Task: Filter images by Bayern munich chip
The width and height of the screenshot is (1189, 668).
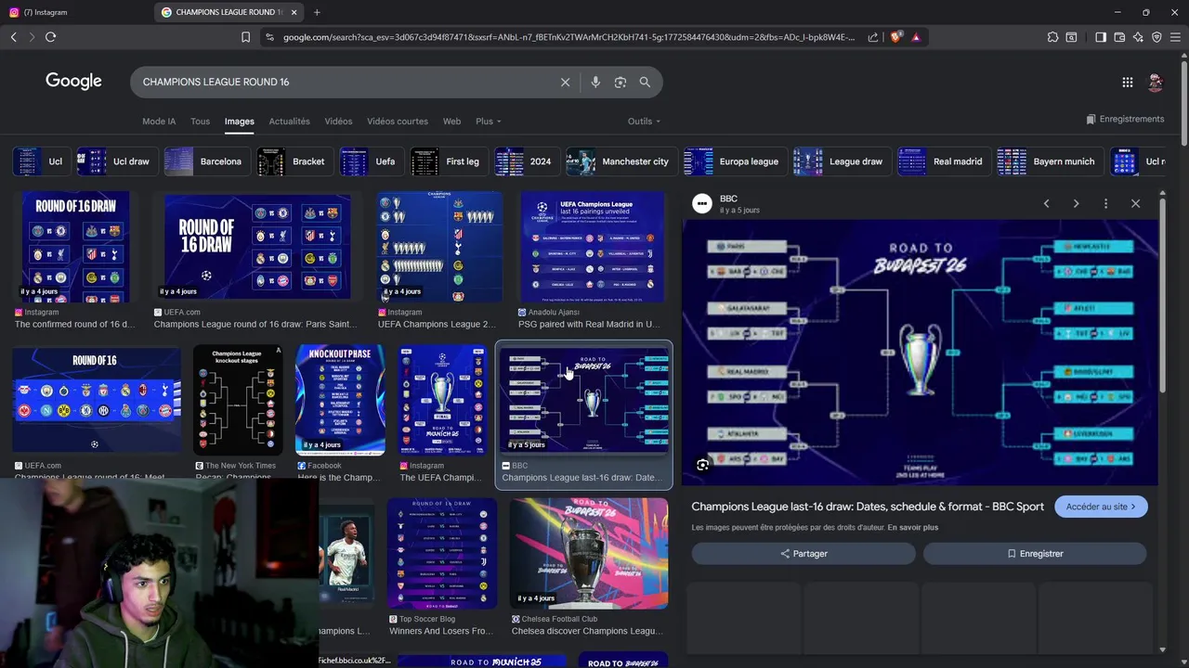Action: click(1049, 161)
